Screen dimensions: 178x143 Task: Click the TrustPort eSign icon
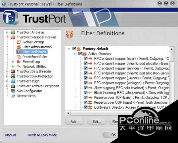coord(13,81)
